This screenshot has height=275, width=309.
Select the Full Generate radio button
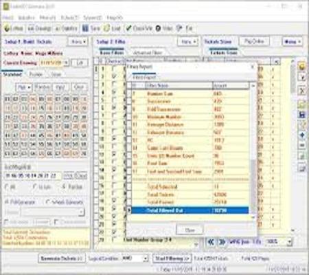pyautogui.click(x=7, y=202)
